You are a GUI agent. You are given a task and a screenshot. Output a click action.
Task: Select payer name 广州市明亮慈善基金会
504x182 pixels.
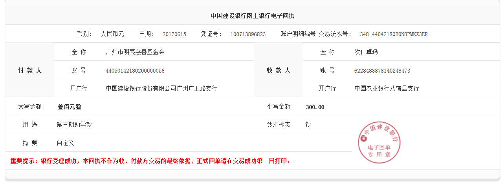tap(135, 52)
